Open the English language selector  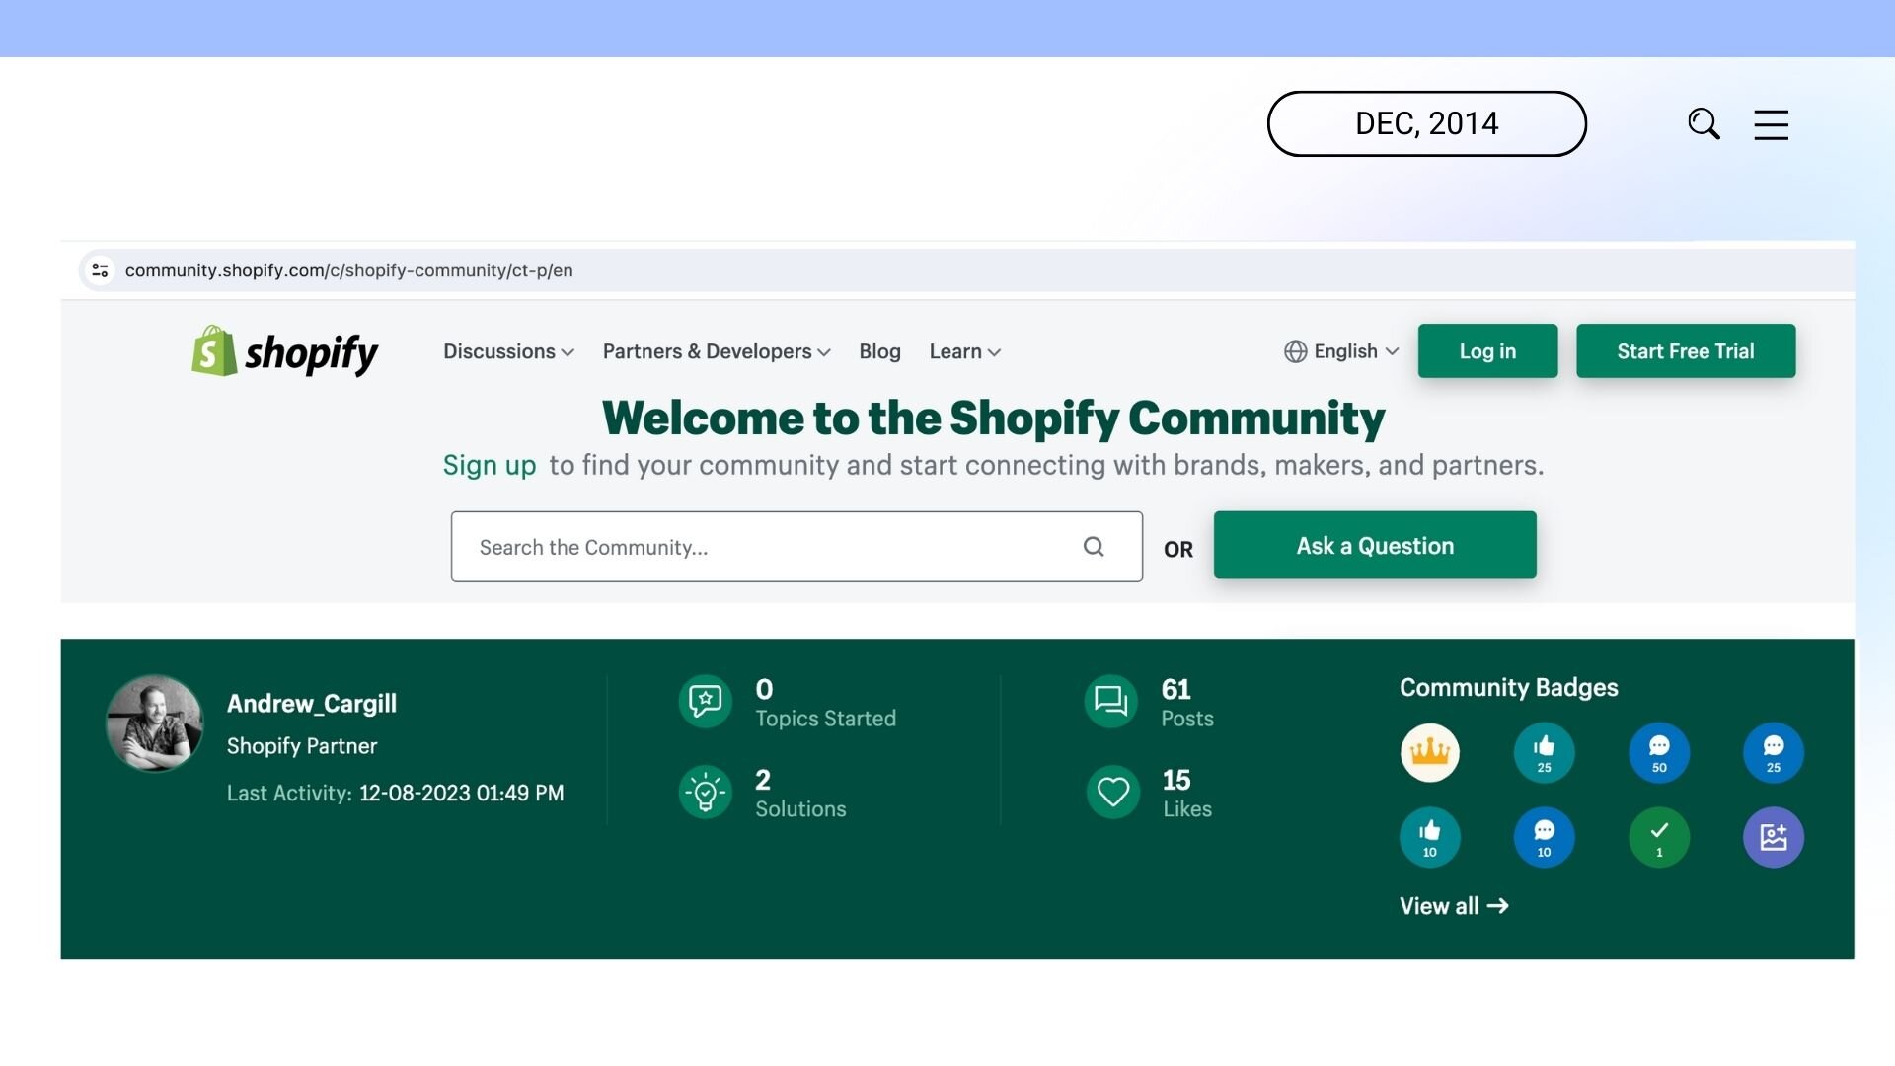[1341, 352]
